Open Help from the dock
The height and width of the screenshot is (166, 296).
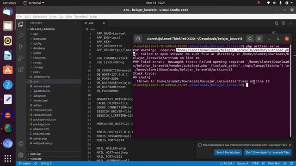8,85
